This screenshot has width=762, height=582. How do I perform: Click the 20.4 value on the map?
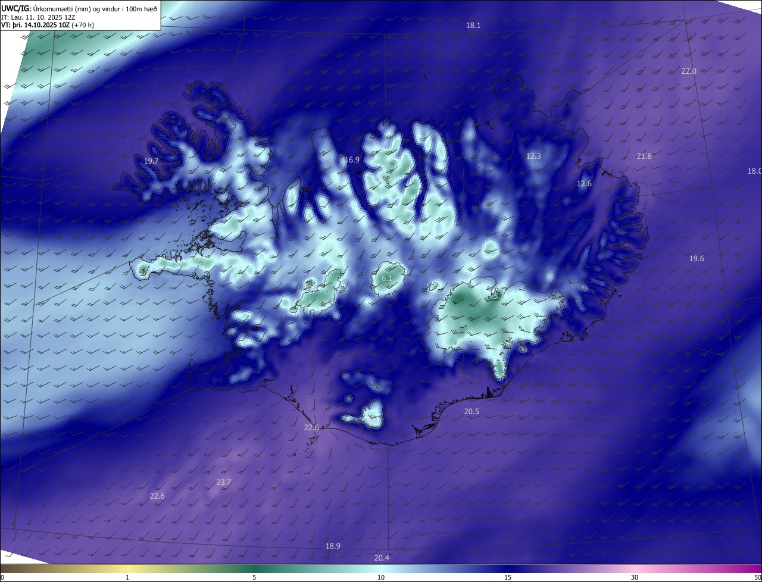(382, 558)
